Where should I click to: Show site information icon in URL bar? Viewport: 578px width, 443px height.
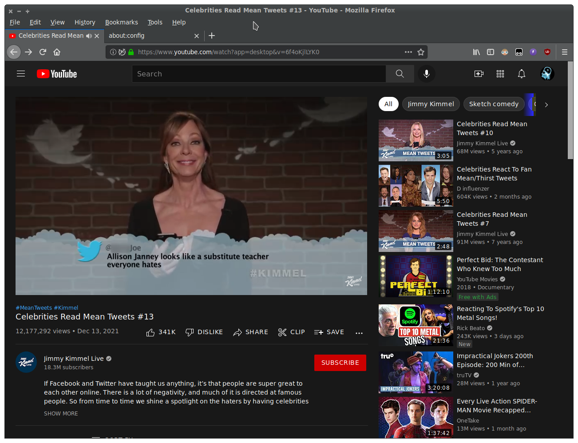click(x=113, y=52)
